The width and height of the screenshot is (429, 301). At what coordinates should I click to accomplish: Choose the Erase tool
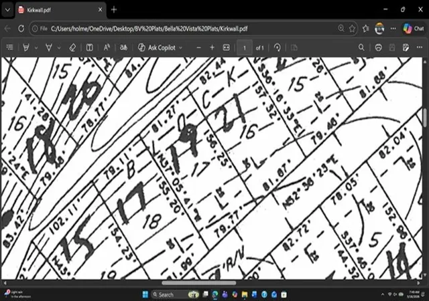pos(72,47)
